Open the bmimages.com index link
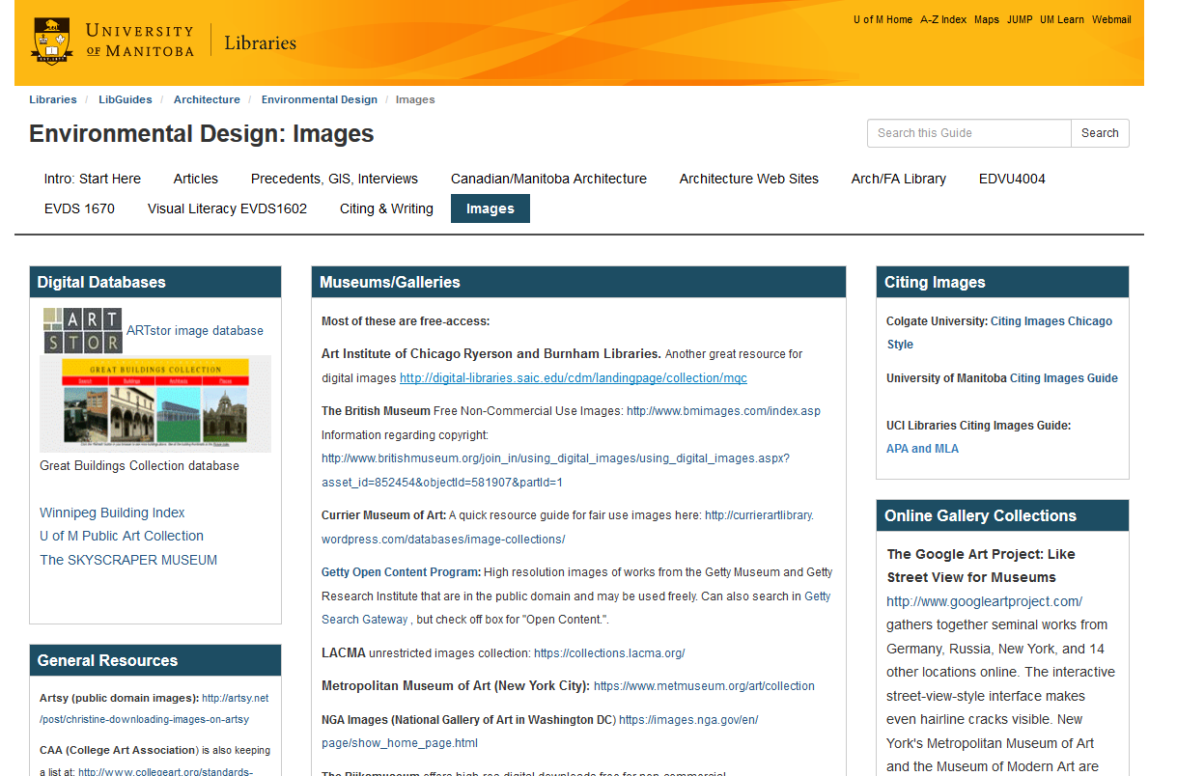Image resolution: width=1177 pixels, height=776 pixels. 723,410
